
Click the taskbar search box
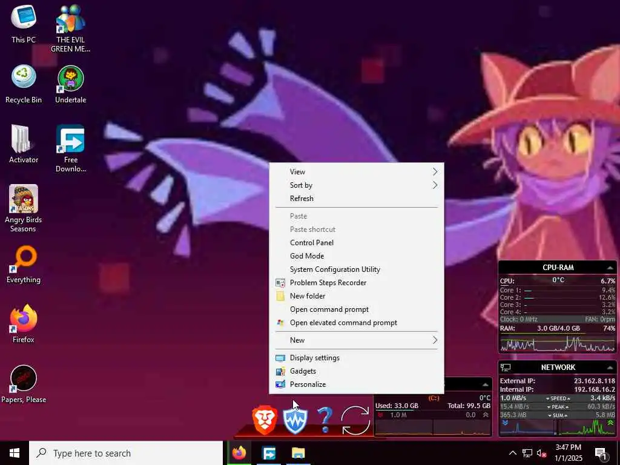[x=126, y=453]
